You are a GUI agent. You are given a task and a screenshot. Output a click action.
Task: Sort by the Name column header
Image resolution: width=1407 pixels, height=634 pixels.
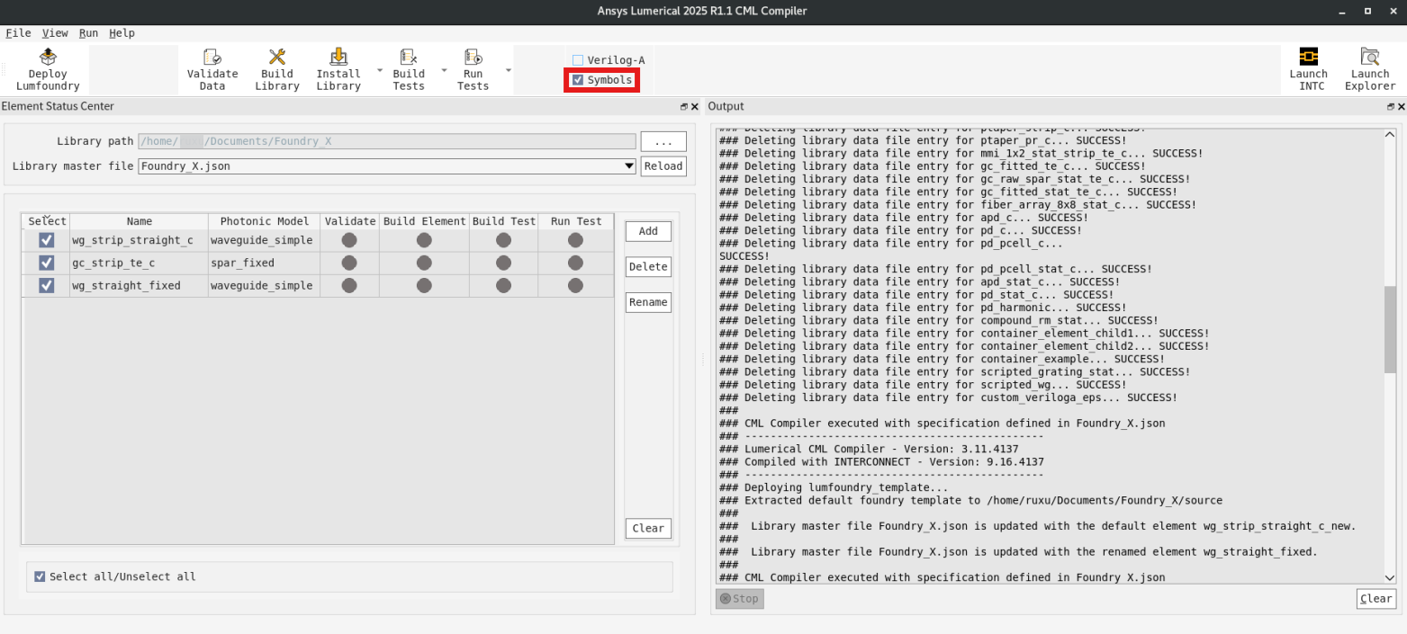click(x=140, y=221)
